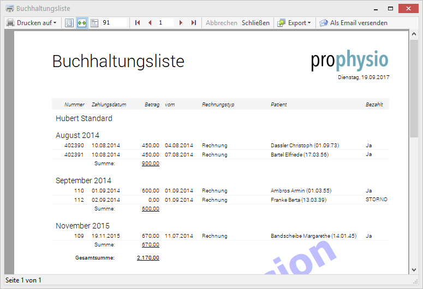Viewport: 423px width, 289px height.
Task: Select the whole page view icon
Action: tap(69, 23)
